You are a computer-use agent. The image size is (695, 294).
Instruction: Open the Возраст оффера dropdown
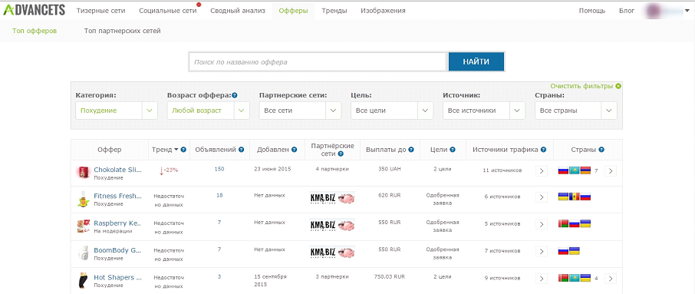tap(209, 111)
